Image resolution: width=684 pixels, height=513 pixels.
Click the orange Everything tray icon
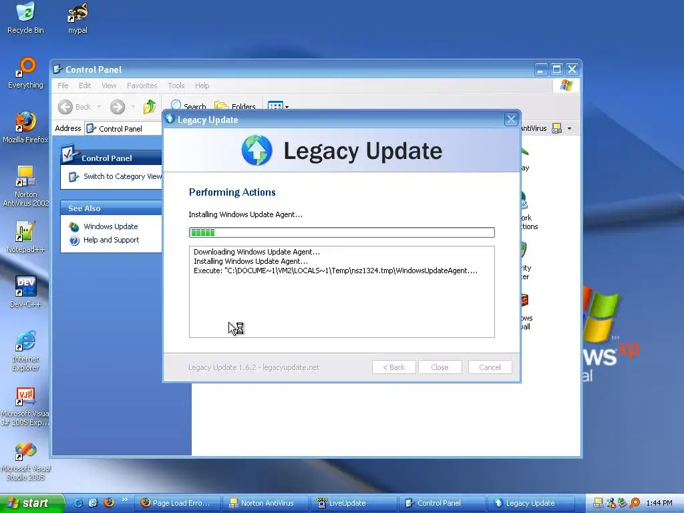coord(635,503)
